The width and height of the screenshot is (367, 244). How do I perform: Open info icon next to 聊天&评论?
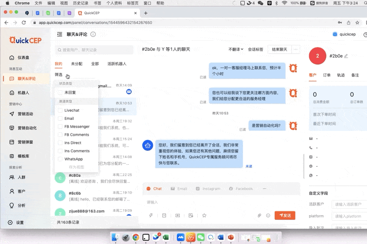tap(93, 34)
